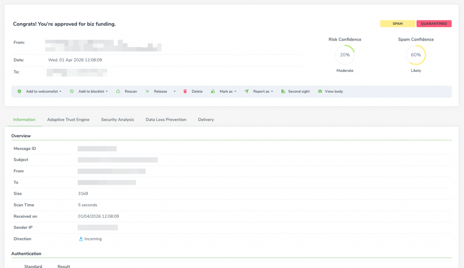The image size is (464, 268).
Task: Click the 'Overview' section heading
Action: point(21,136)
